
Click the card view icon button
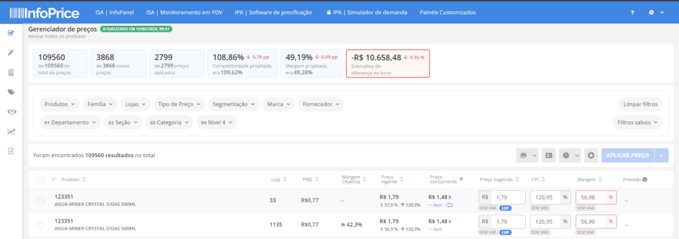(x=549, y=156)
